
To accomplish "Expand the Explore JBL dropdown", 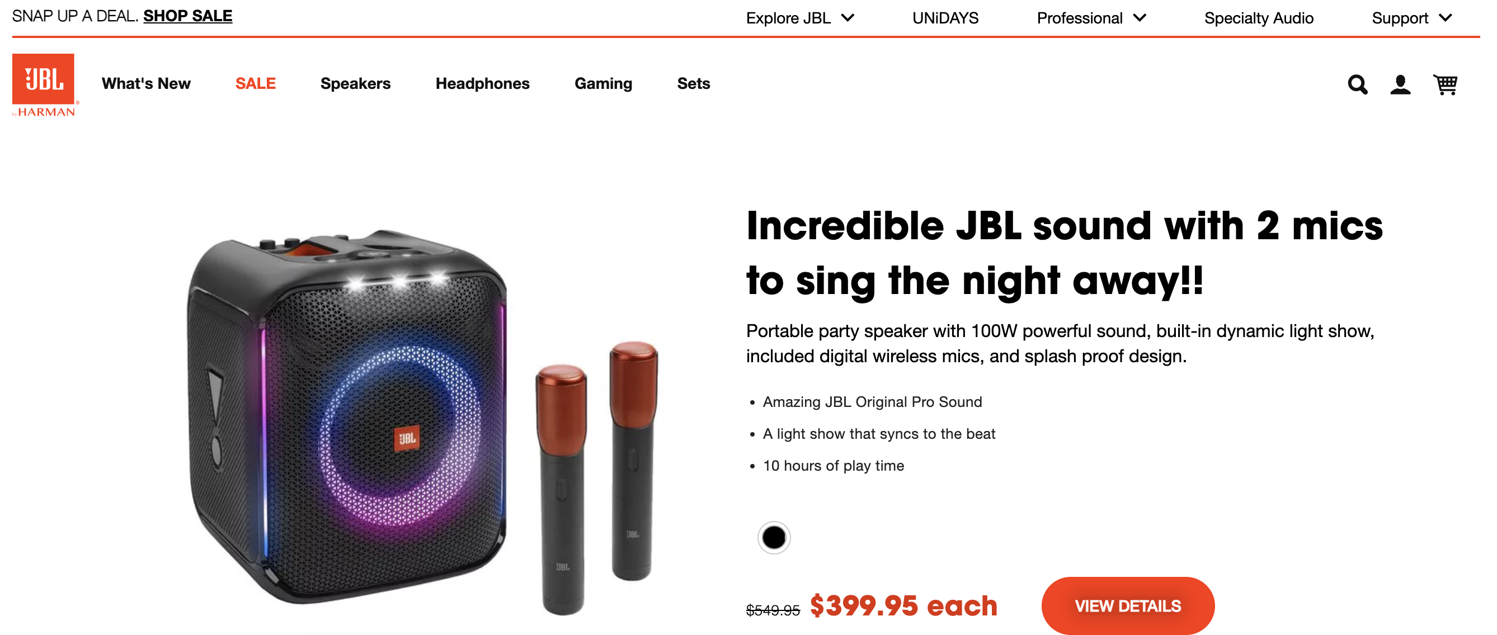I will click(x=800, y=17).
